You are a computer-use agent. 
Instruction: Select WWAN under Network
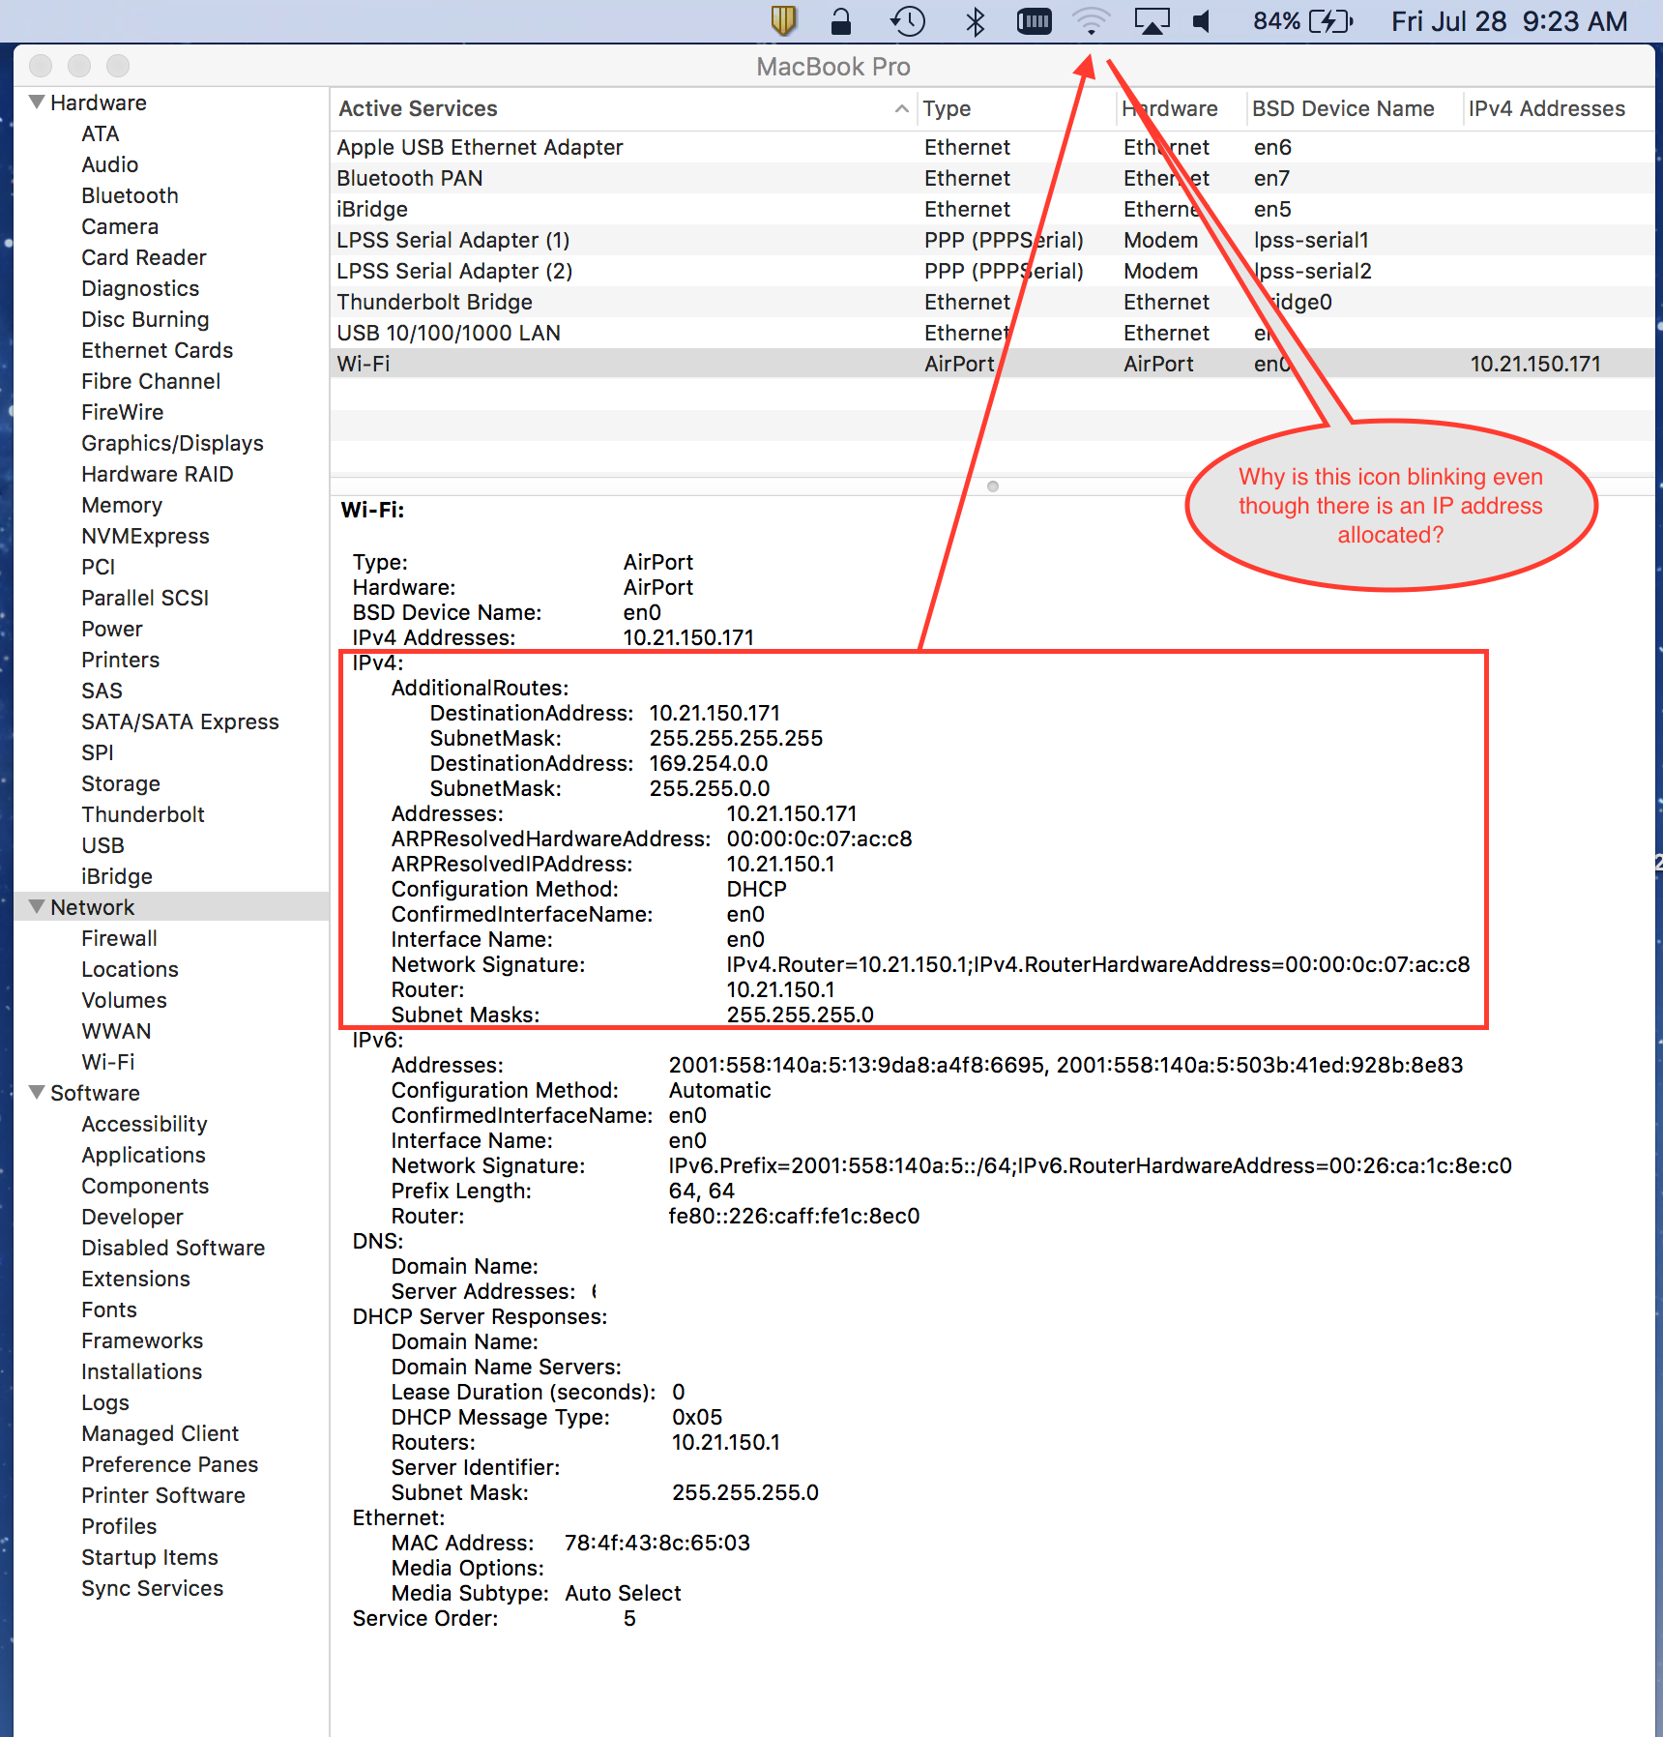pos(117,1031)
